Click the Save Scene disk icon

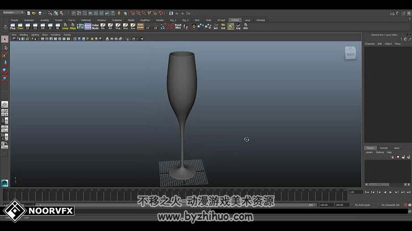click(40, 13)
